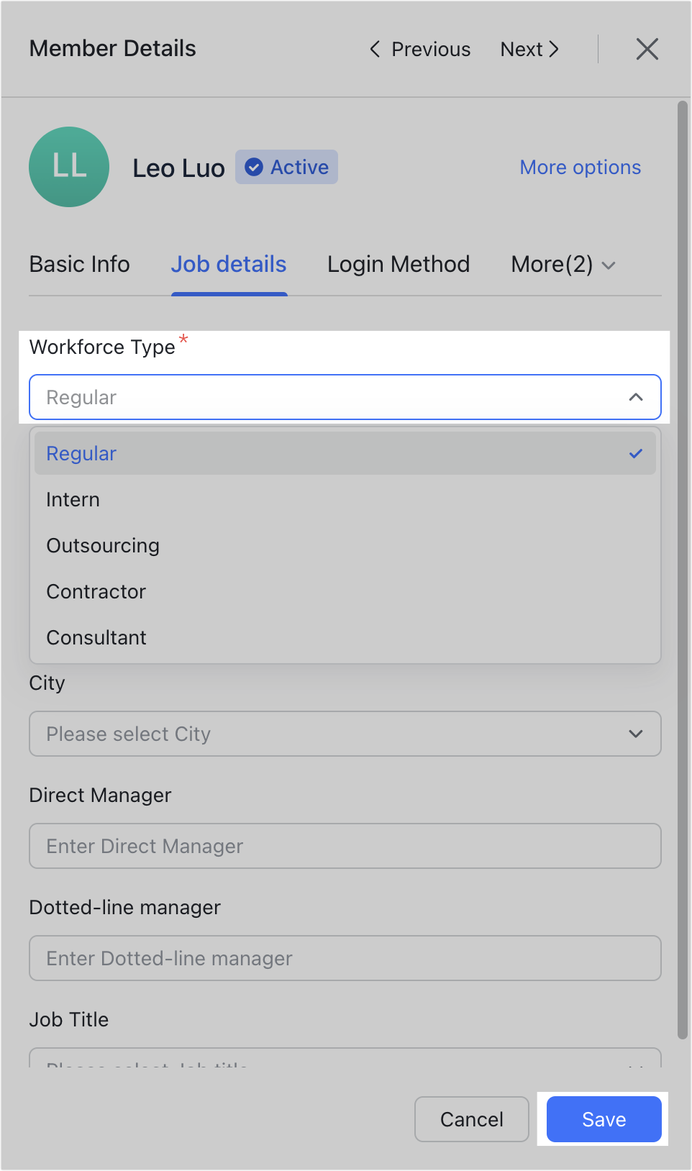Click the vertical scrollbar of the panel
The width and height of the screenshot is (692, 1171).
683,570
